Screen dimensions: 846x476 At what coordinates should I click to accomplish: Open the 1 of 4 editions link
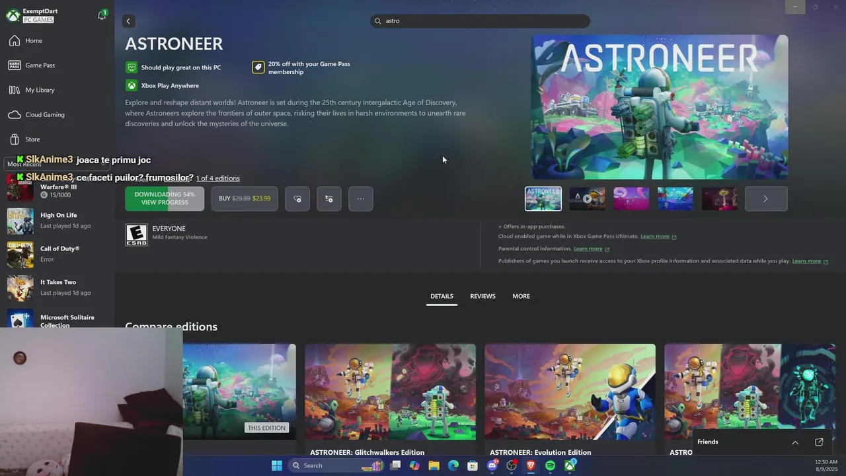click(x=218, y=178)
